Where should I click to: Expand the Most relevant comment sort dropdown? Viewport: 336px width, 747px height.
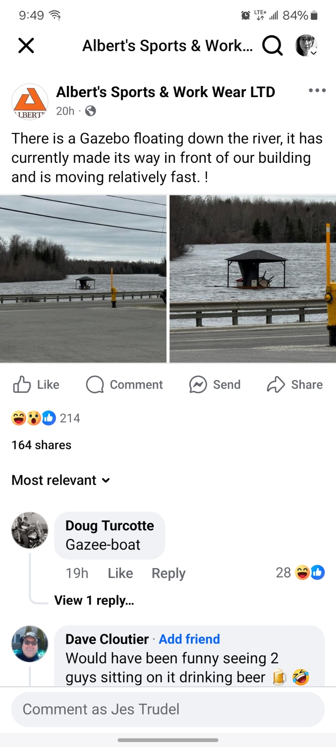click(61, 480)
